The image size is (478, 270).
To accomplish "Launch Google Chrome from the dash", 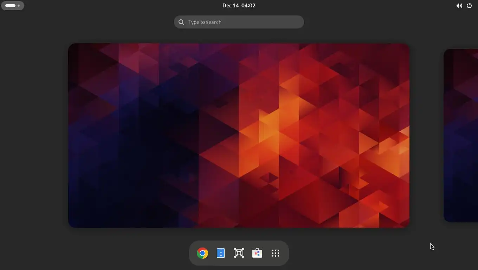I will [202, 253].
